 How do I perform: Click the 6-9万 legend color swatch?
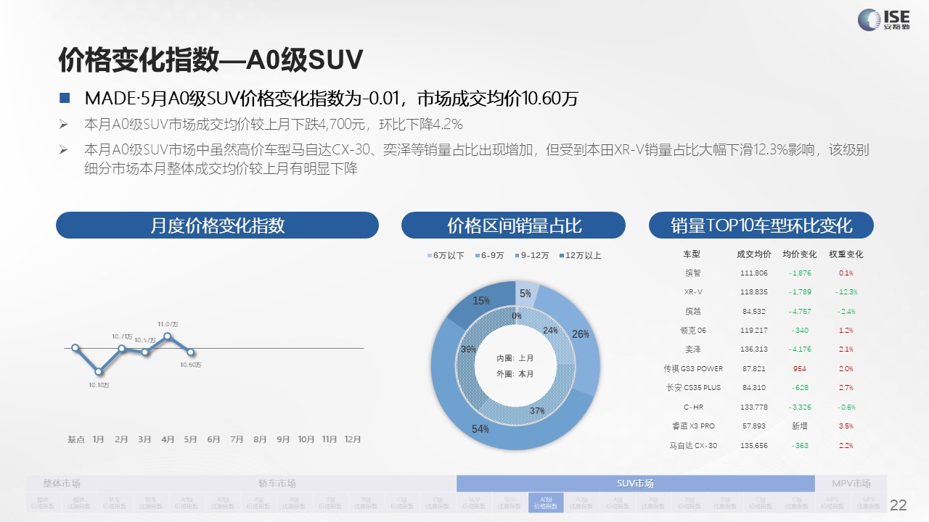point(478,256)
